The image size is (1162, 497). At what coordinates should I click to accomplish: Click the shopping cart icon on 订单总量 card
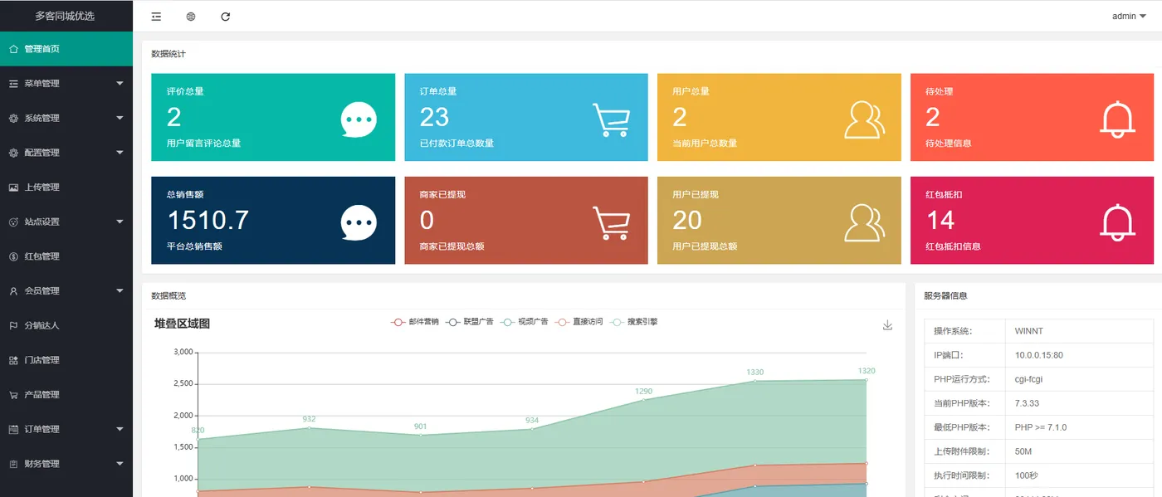pyautogui.click(x=611, y=118)
